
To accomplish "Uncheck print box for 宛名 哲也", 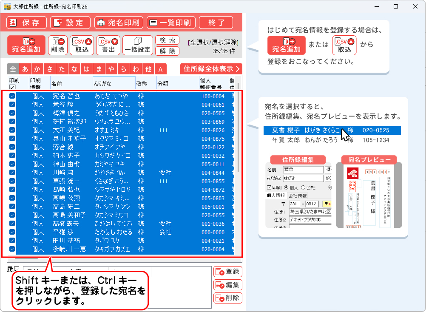I will pyautogui.click(x=12, y=96).
